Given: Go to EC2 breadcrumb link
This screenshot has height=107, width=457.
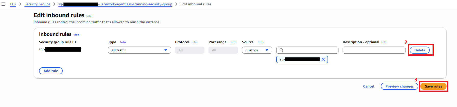Looking at the screenshot, I should pyautogui.click(x=13, y=4).
